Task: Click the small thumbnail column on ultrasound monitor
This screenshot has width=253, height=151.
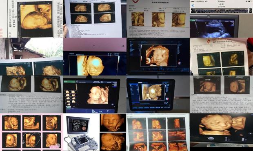Action: point(70,98)
